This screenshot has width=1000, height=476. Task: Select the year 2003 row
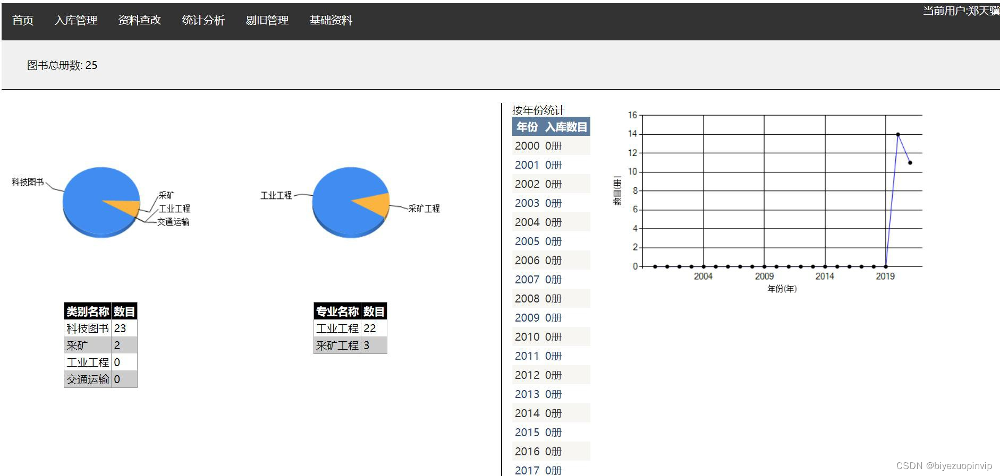pyautogui.click(x=551, y=203)
